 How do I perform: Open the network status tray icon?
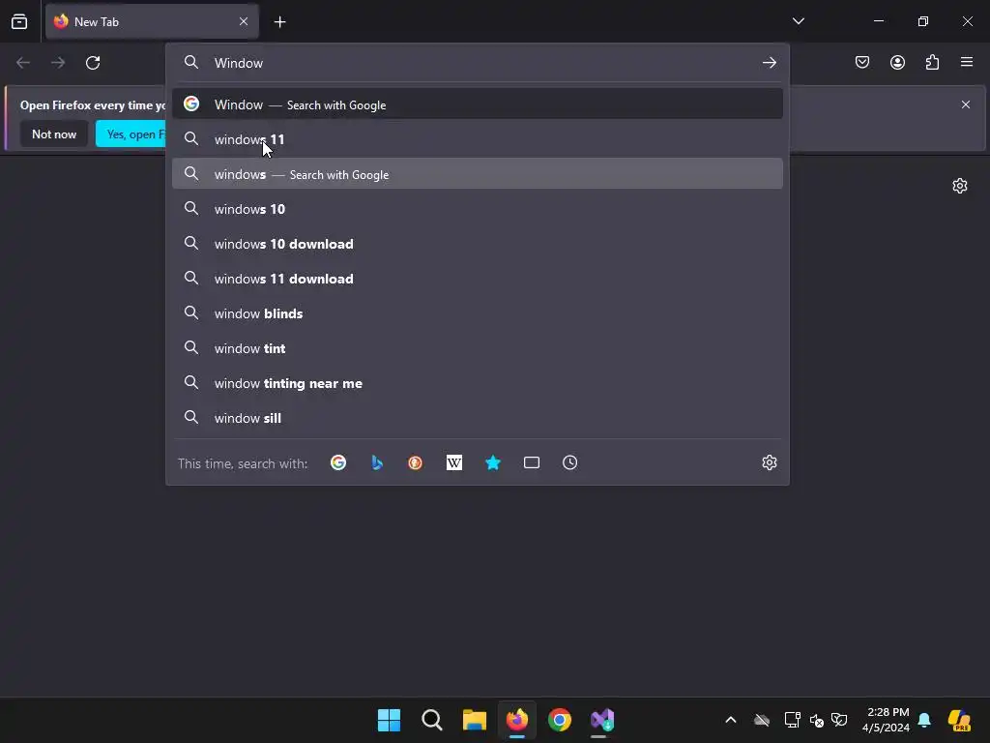pyautogui.click(x=792, y=720)
